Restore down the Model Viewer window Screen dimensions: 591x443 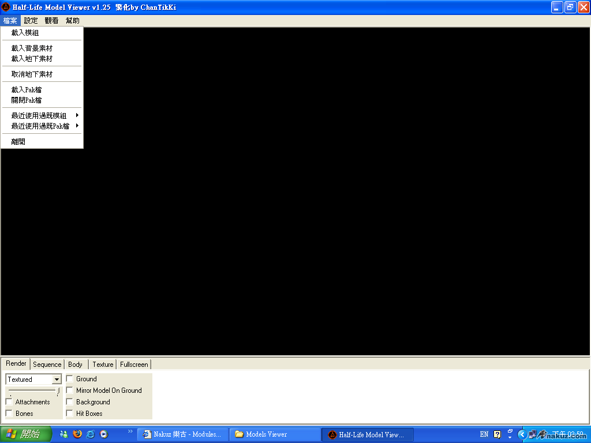[570, 7]
